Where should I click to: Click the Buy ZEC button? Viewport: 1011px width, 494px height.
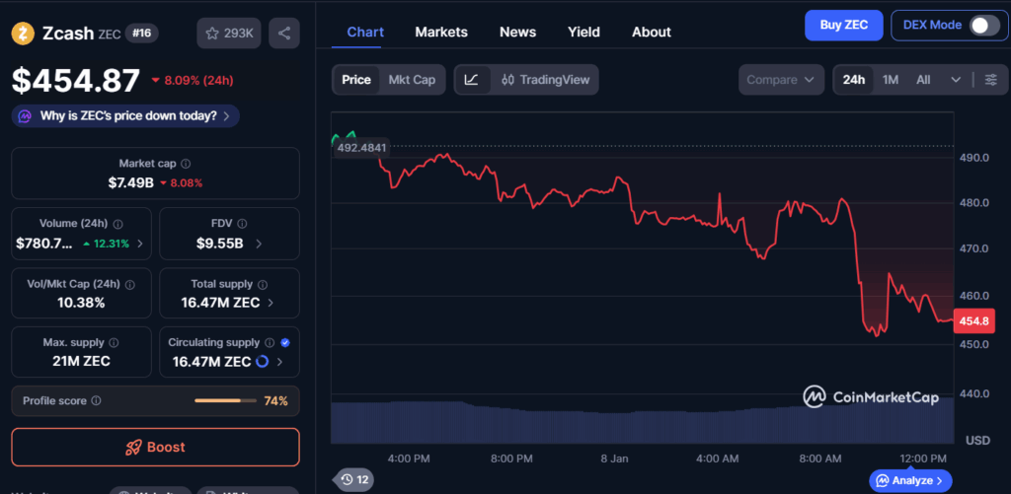[843, 25]
